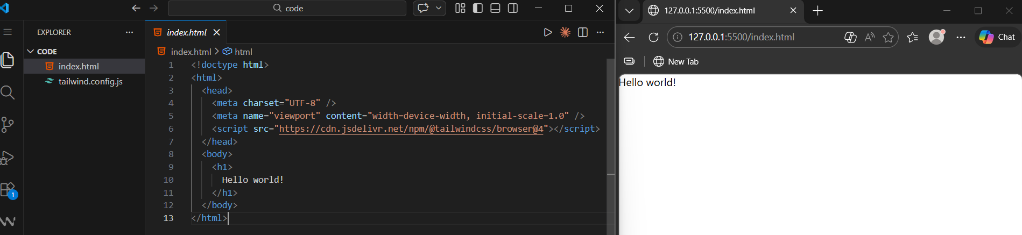Image resolution: width=1022 pixels, height=235 pixels.
Task: Open the Explorer view in activity bar
Action: point(8,60)
